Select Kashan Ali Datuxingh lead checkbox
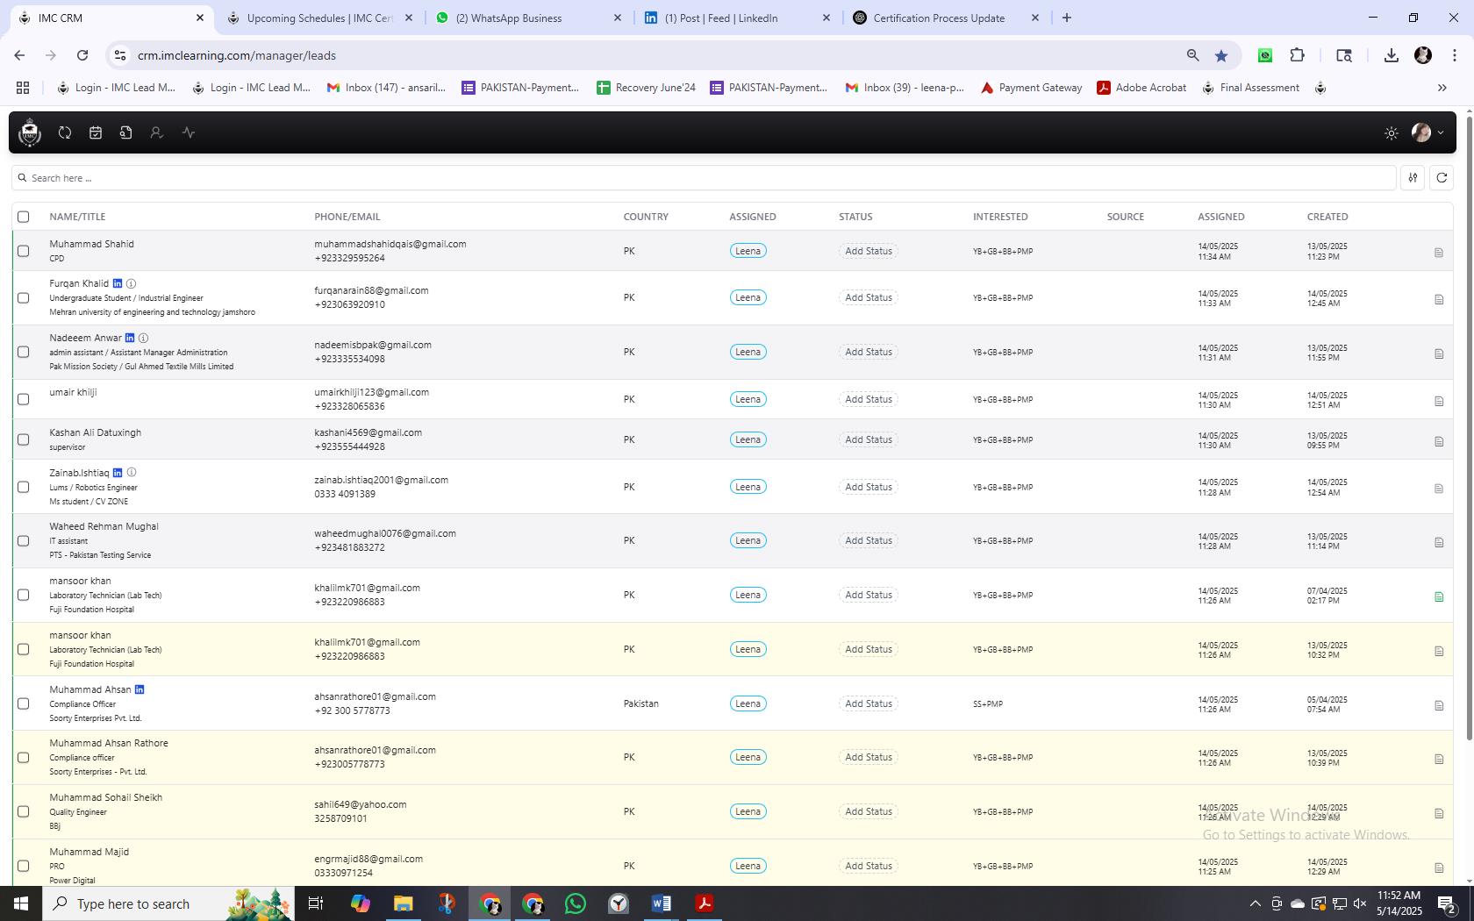 tap(24, 439)
